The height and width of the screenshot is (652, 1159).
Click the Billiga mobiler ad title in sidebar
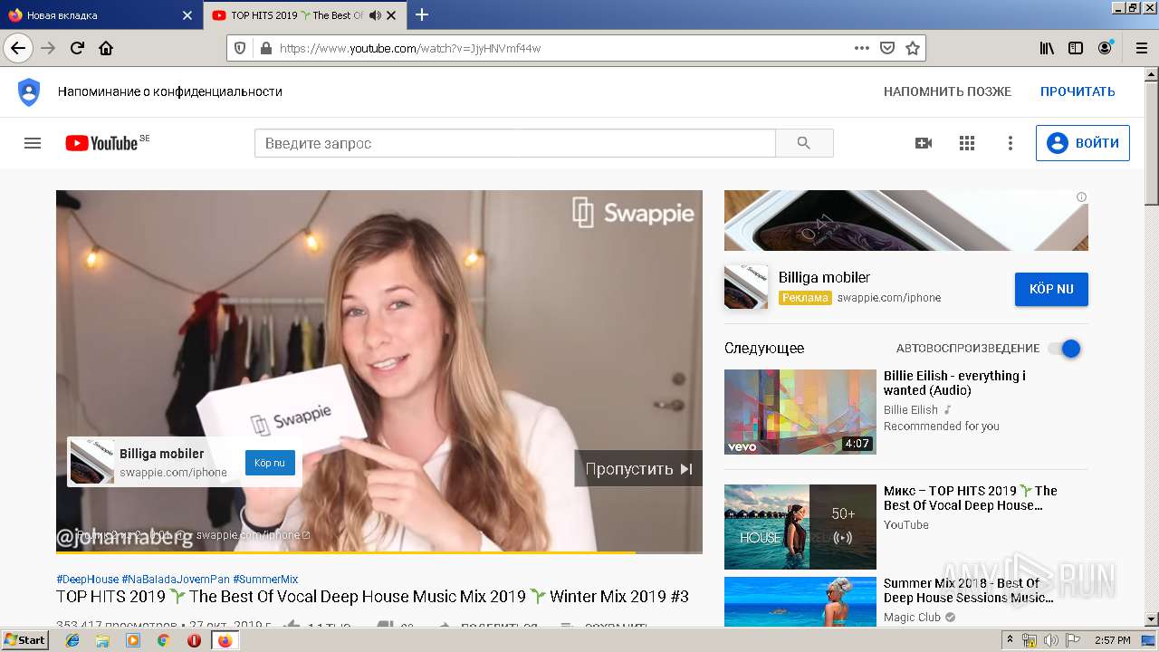click(x=824, y=277)
